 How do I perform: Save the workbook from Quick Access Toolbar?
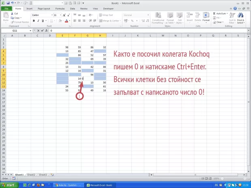pos(8,3)
